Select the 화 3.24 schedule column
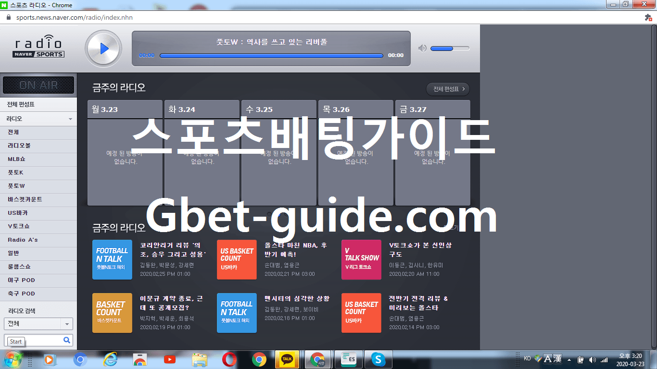This screenshot has width=657, height=369. (x=202, y=153)
